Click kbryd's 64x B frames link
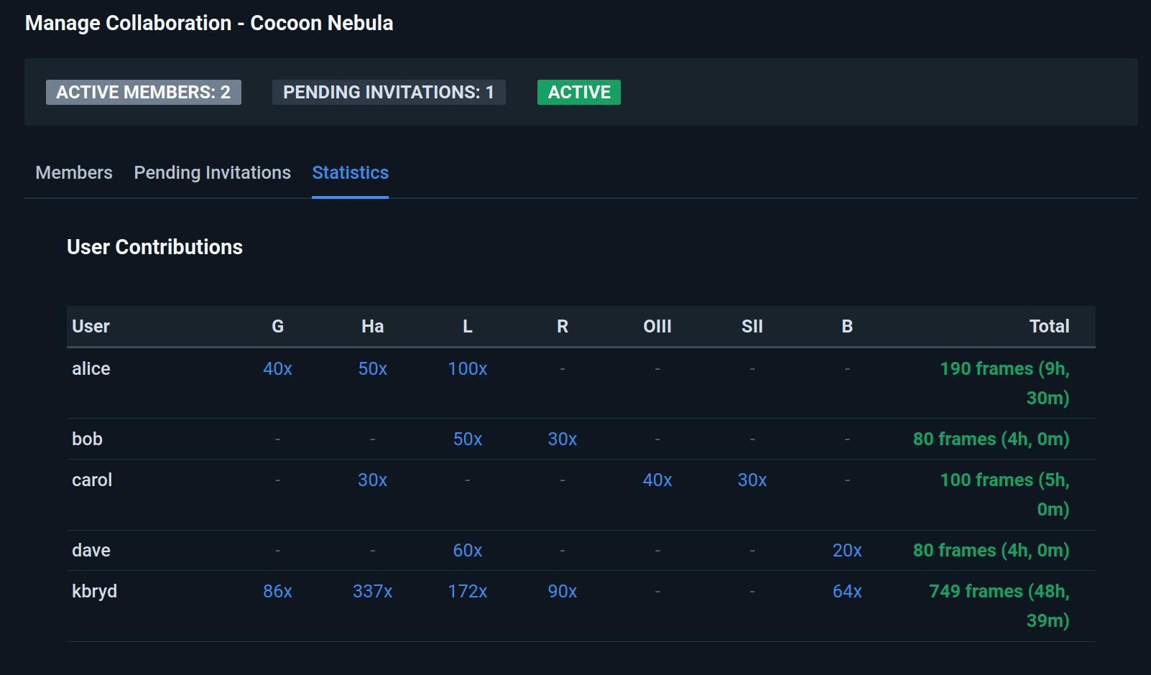Image resolution: width=1151 pixels, height=675 pixels. click(846, 592)
